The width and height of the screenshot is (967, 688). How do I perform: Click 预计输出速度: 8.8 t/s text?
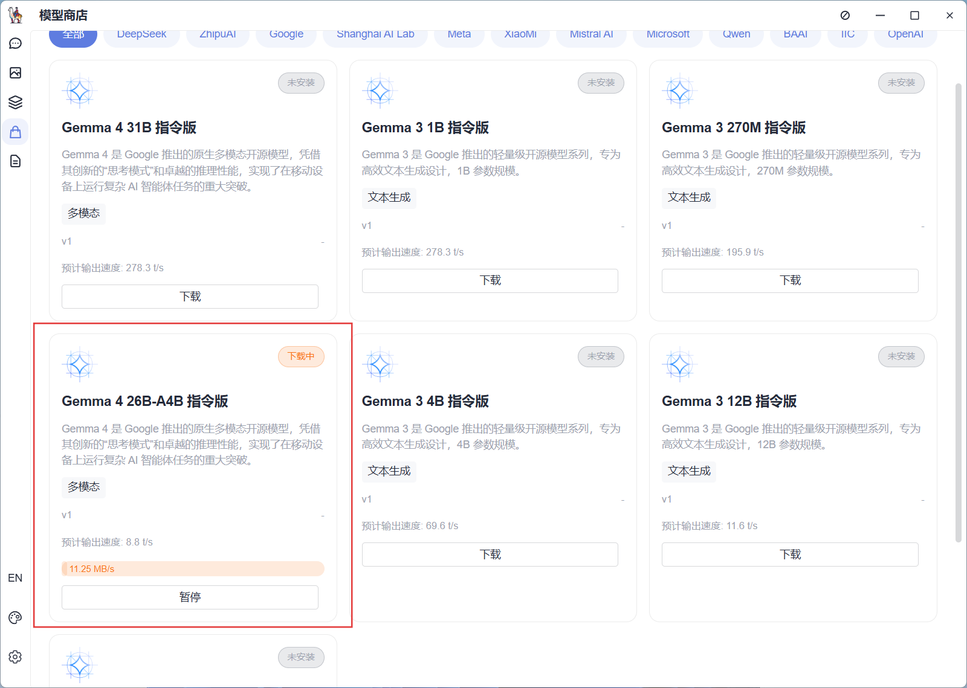(107, 542)
